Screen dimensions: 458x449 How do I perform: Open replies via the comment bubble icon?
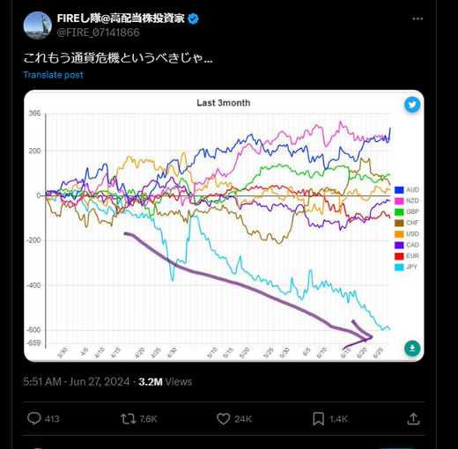(34, 418)
